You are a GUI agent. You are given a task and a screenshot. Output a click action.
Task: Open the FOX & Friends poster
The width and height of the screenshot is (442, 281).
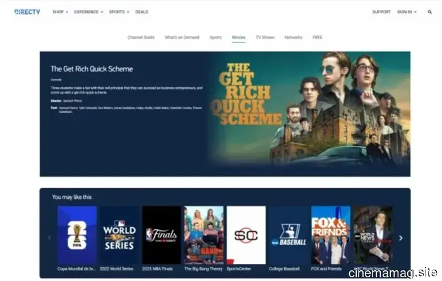click(x=331, y=235)
